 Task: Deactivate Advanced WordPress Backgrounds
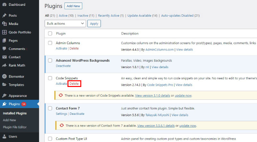[x=63, y=66]
